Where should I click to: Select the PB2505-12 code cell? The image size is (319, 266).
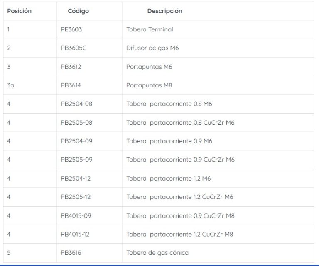tap(76, 197)
